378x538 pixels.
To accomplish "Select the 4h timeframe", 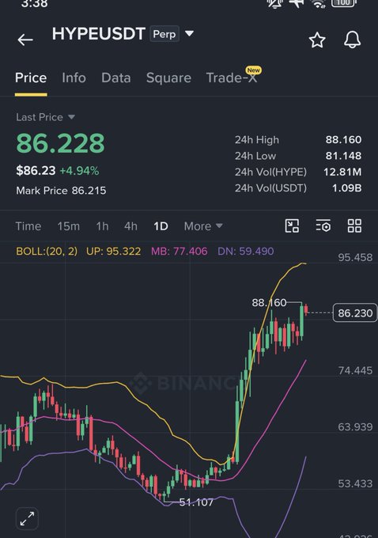I will click(130, 226).
